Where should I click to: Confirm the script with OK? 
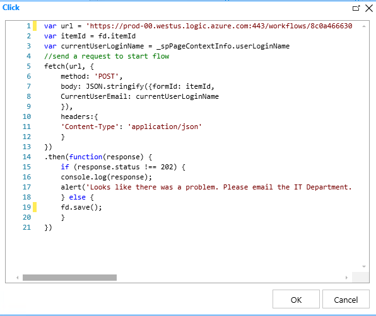(x=296, y=299)
